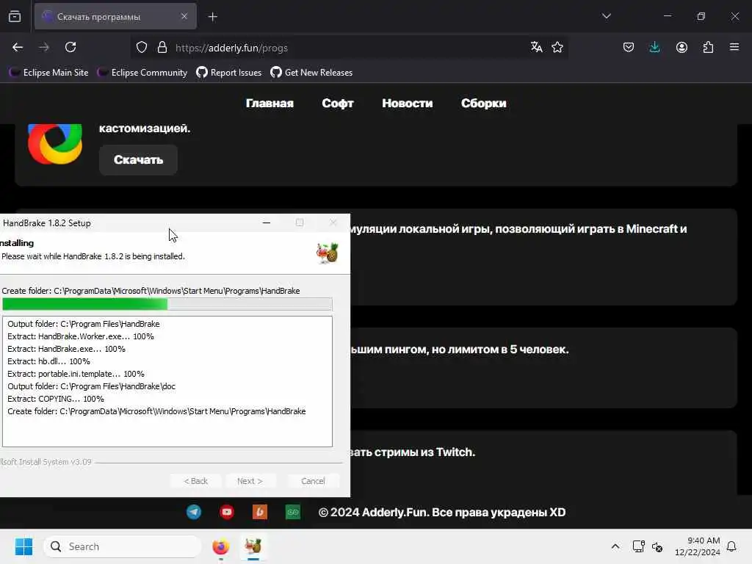Open the recent browsing view icon
The height and width of the screenshot is (564, 752).
click(15, 16)
